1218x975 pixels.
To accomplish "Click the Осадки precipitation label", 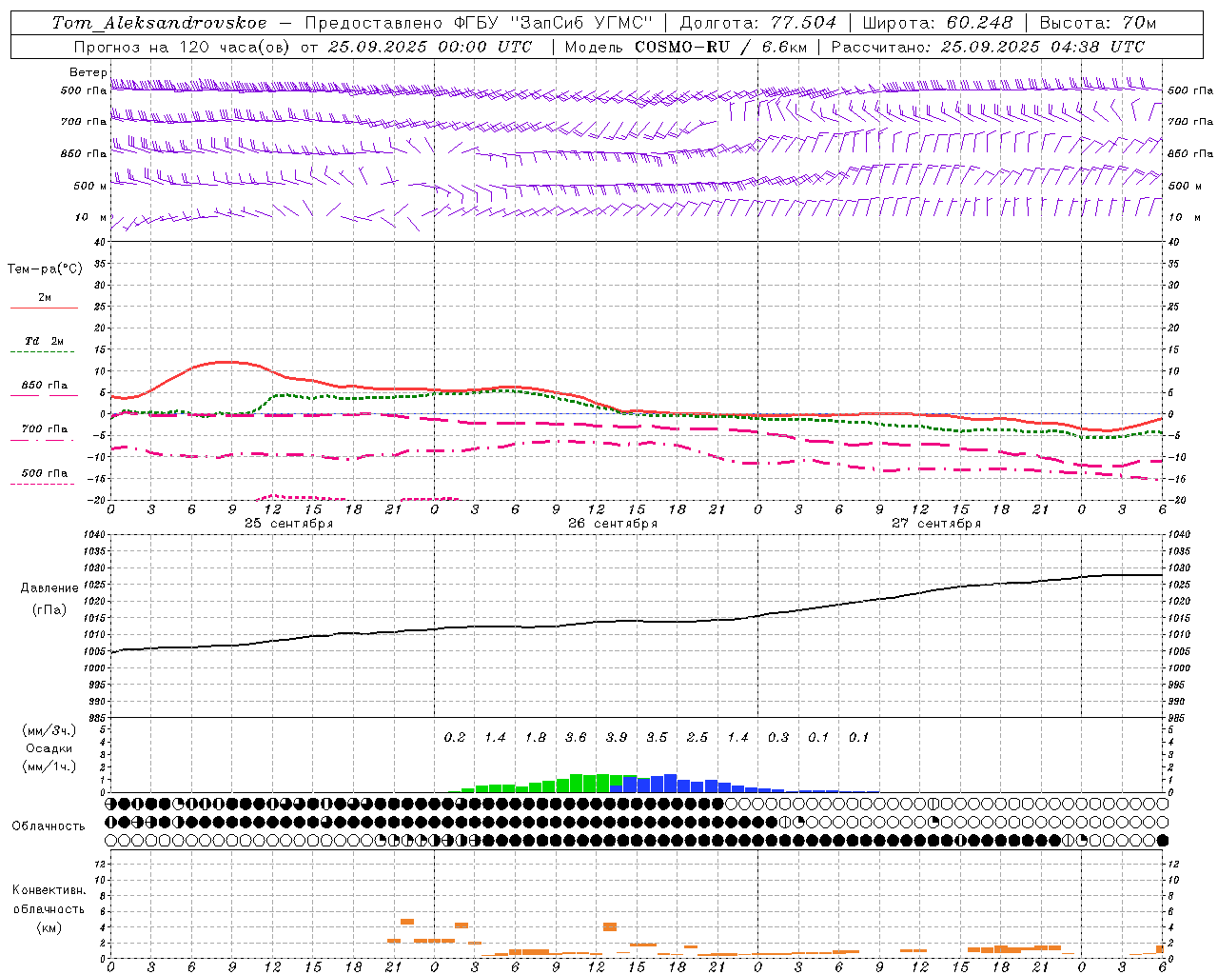I will tap(49, 748).
